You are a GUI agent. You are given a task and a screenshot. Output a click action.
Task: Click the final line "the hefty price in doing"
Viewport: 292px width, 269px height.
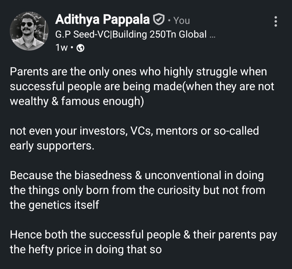86,249
